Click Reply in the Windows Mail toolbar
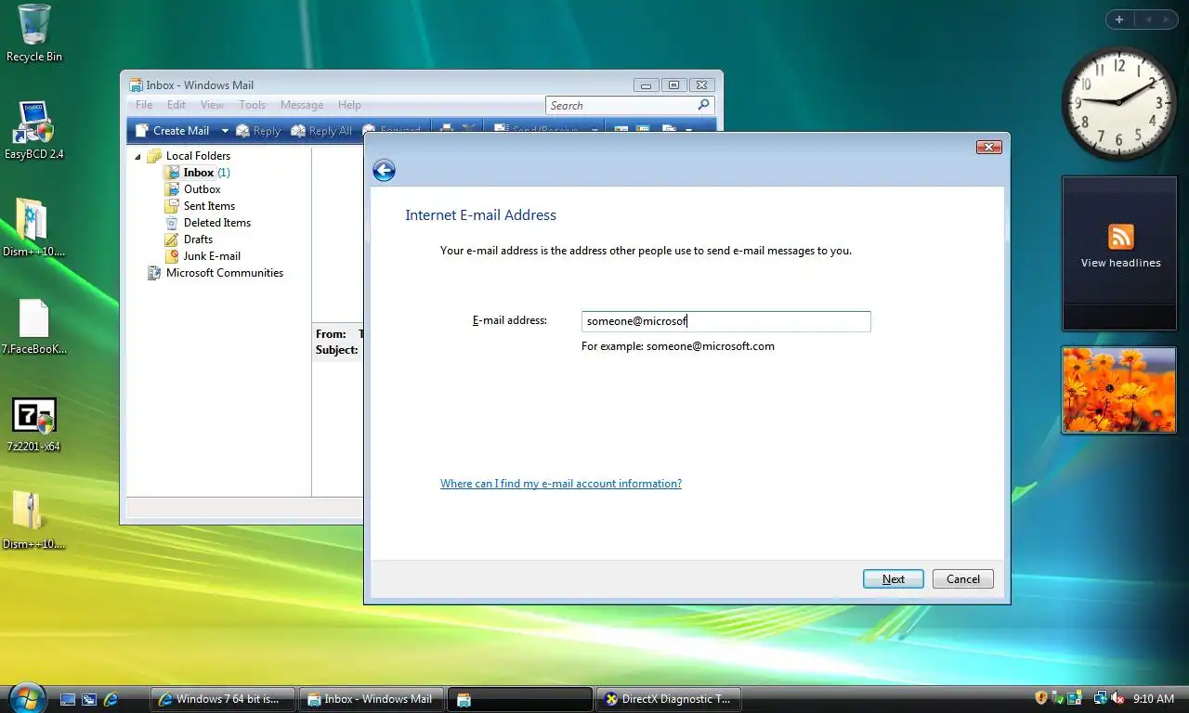 tap(258, 131)
